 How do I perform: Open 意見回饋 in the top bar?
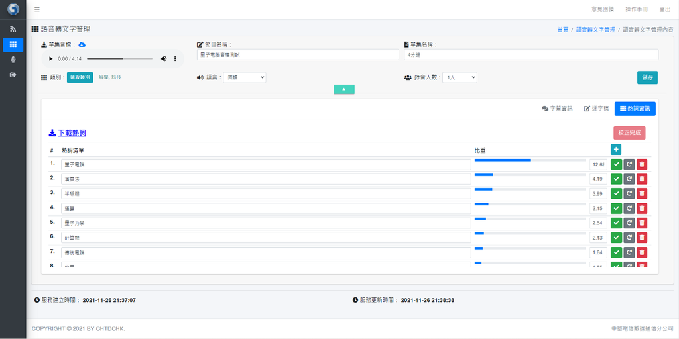point(602,9)
